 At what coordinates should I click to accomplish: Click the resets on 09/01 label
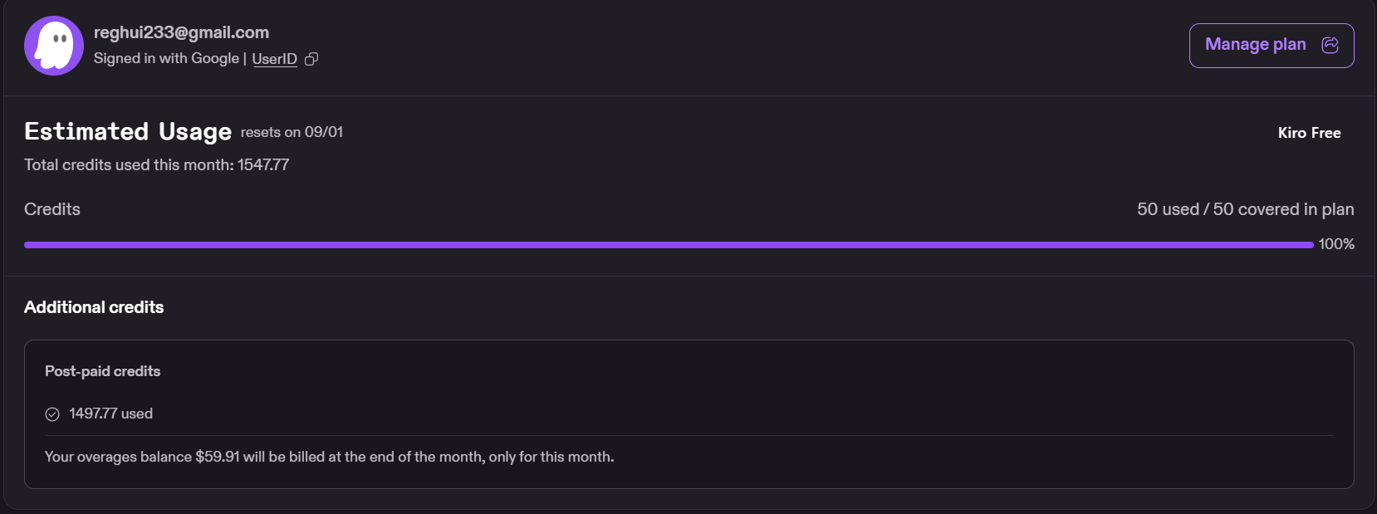pyautogui.click(x=292, y=132)
